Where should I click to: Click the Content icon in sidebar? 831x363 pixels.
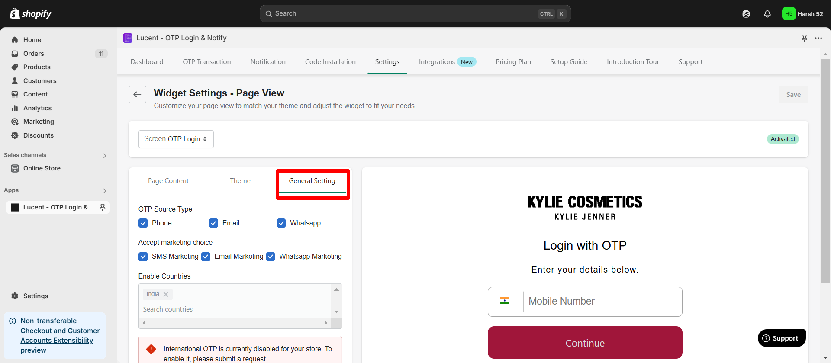coord(15,94)
